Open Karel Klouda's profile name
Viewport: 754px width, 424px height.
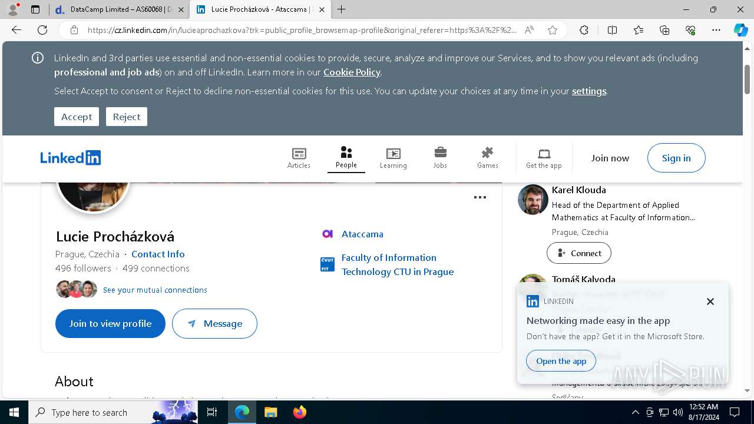tap(578, 190)
